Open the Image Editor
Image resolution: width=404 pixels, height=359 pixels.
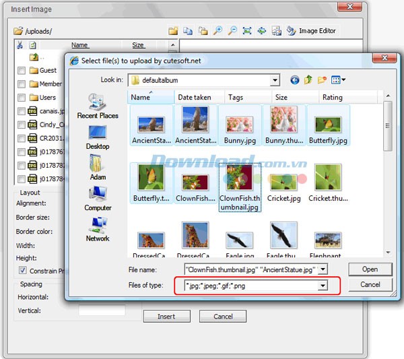pos(312,31)
